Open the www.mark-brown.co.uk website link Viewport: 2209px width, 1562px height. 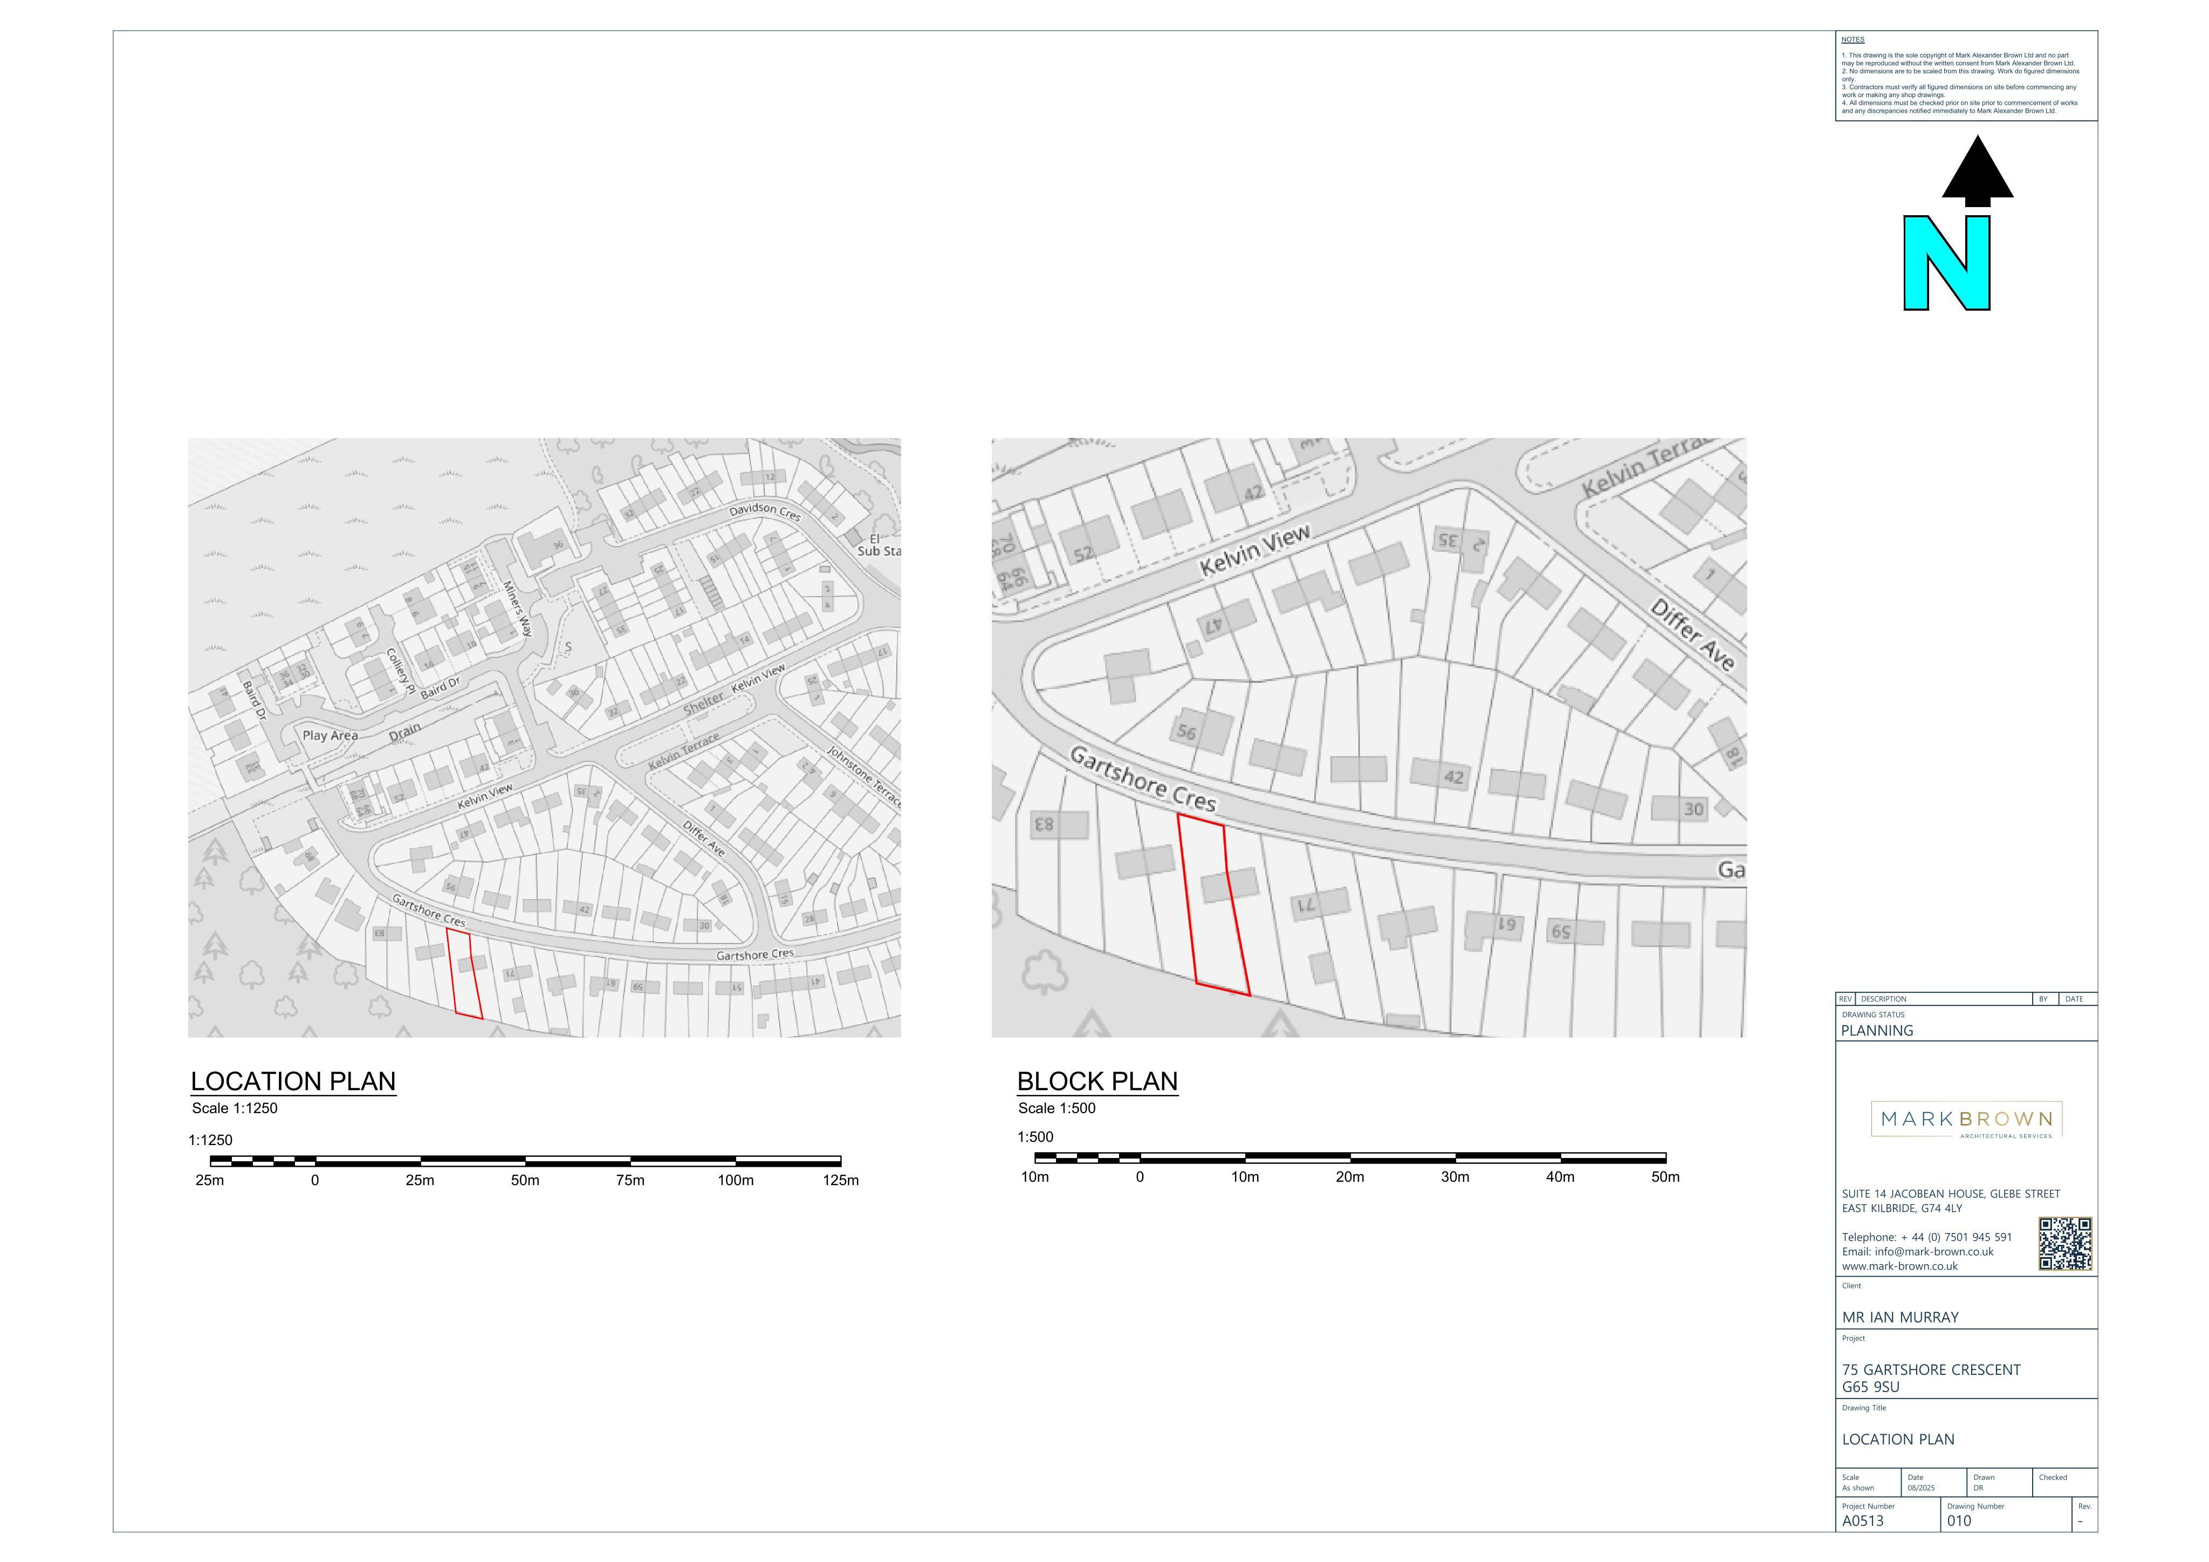[x=1899, y=1265]
